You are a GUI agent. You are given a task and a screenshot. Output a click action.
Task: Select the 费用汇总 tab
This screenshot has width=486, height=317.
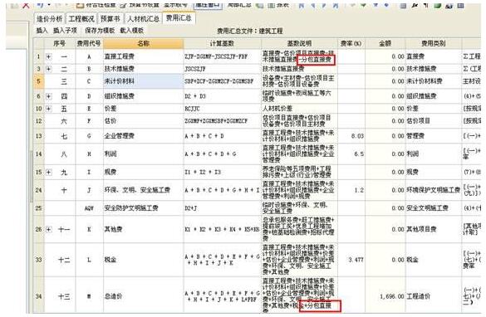point(179,18)
